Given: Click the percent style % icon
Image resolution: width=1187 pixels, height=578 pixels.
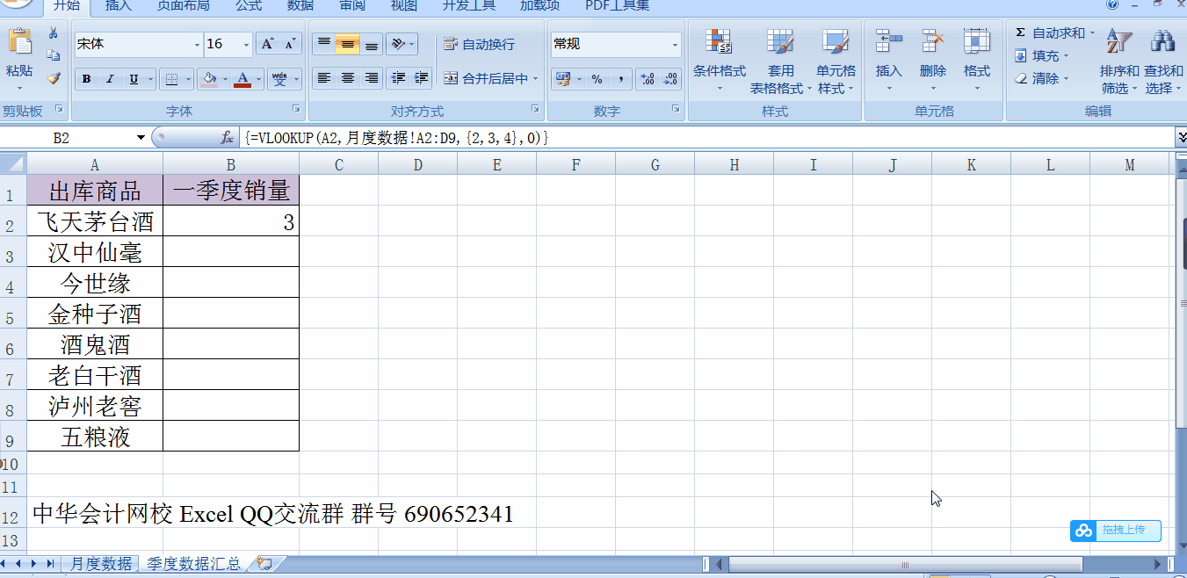Looking at the screenshot, I should point(596,78).
